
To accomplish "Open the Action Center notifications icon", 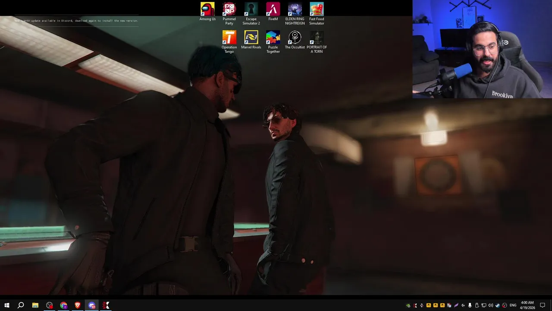I will pos(543,305).
